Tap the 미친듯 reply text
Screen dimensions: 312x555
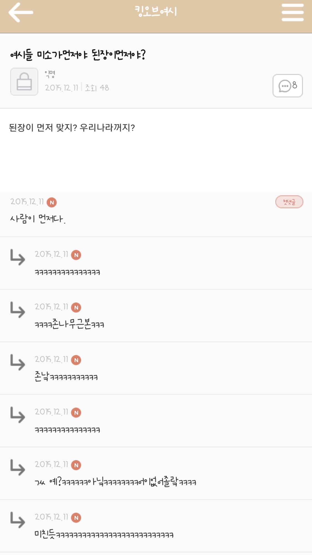point(104,534)
